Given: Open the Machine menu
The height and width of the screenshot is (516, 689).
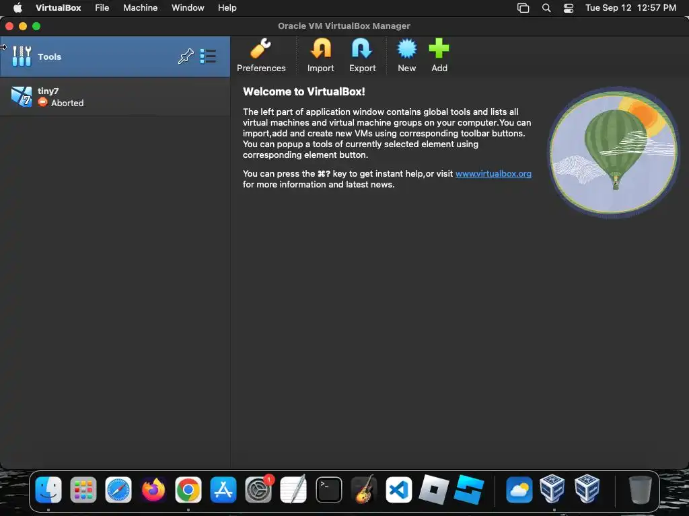Looking at the screenshot, I should (x=140, y=8).
